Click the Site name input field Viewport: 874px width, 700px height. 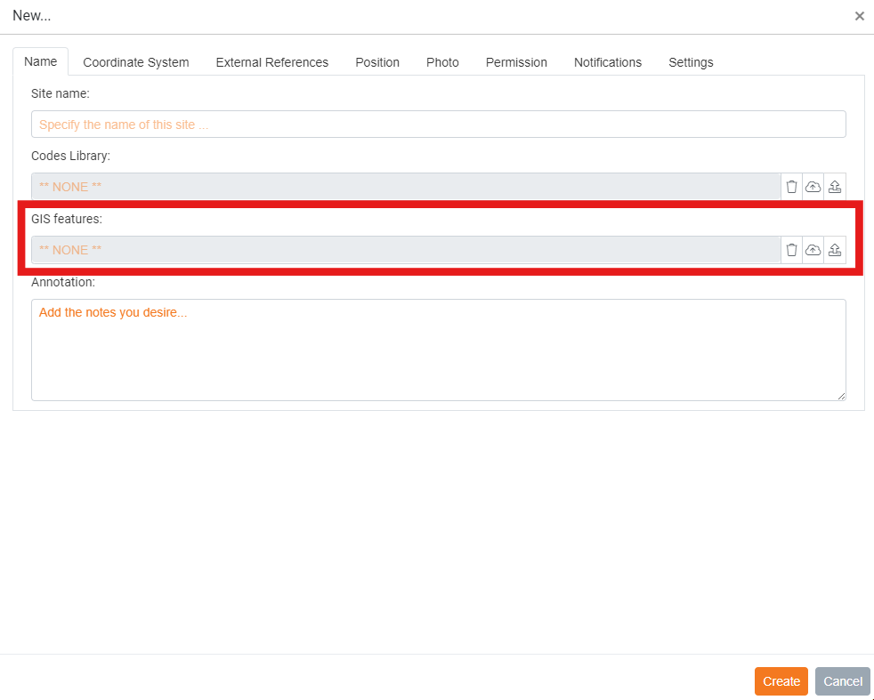(438, 125)
